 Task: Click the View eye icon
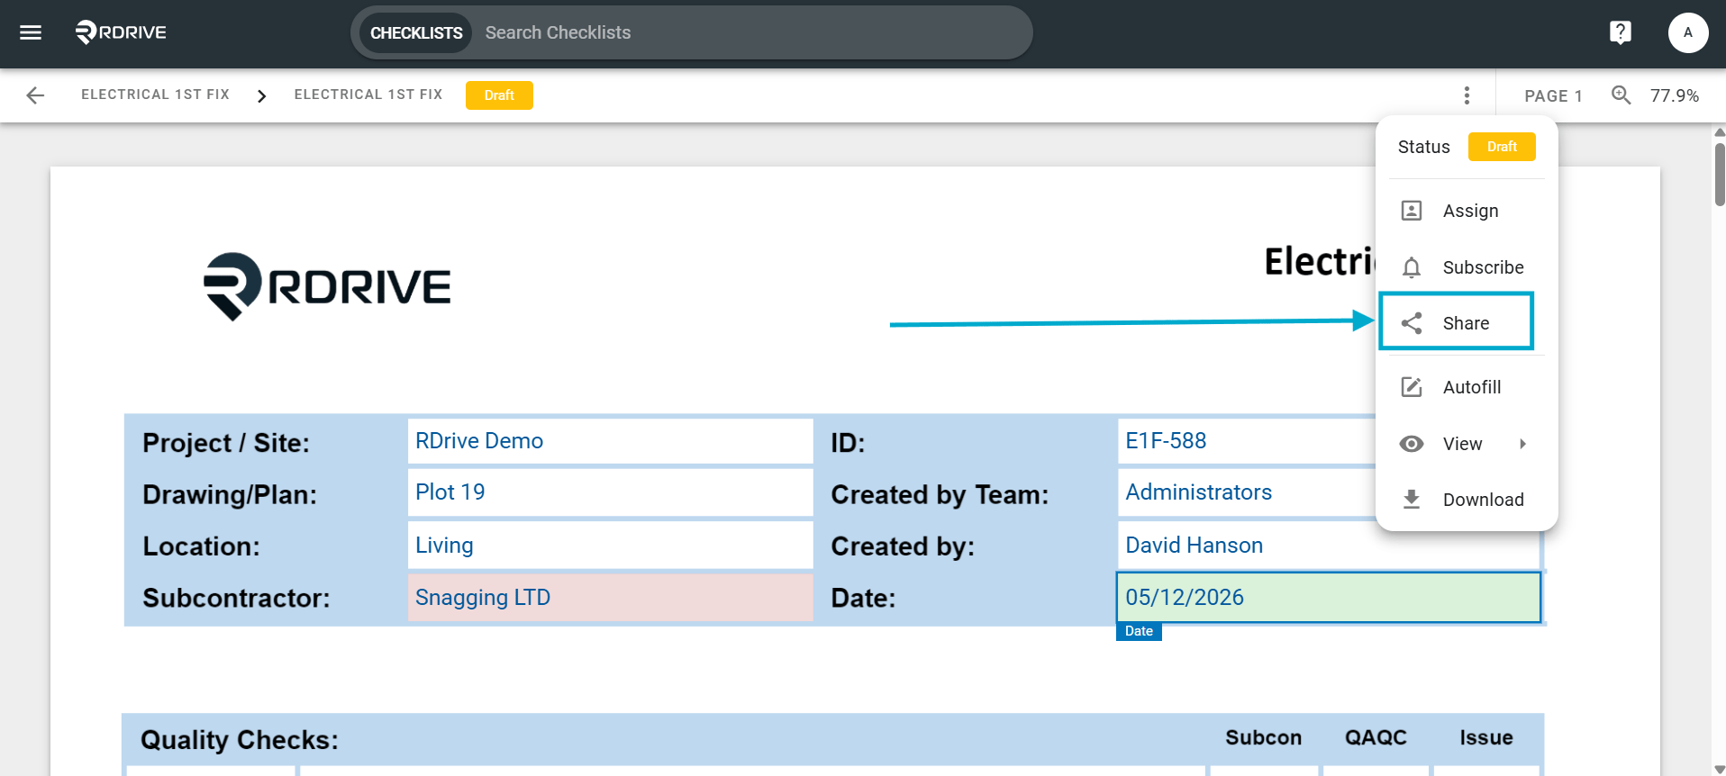1412,444
